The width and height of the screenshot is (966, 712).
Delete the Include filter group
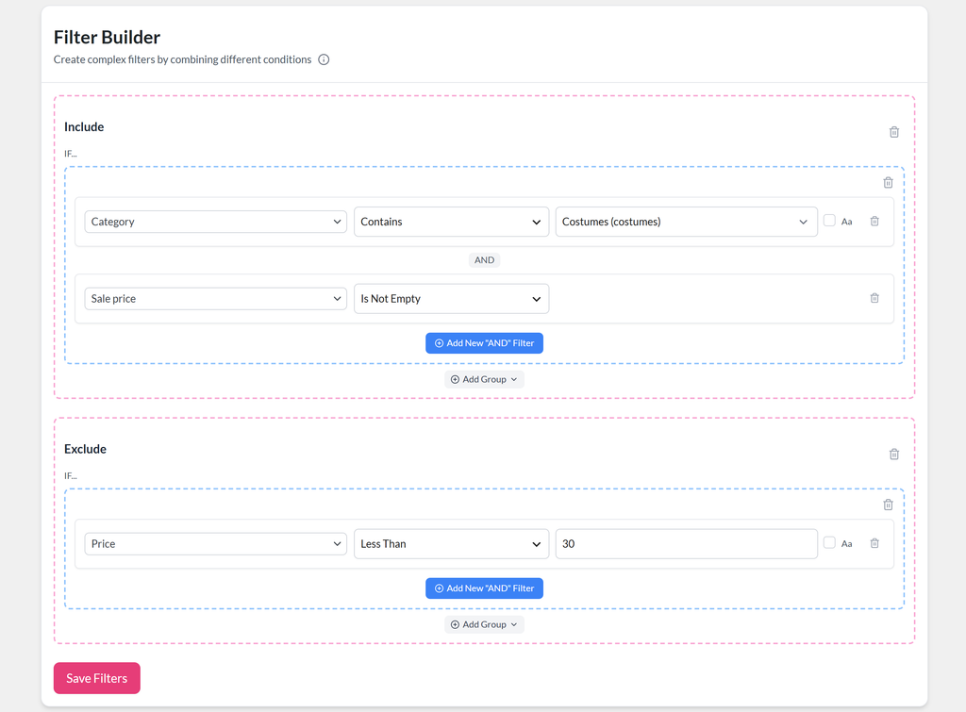888,182
